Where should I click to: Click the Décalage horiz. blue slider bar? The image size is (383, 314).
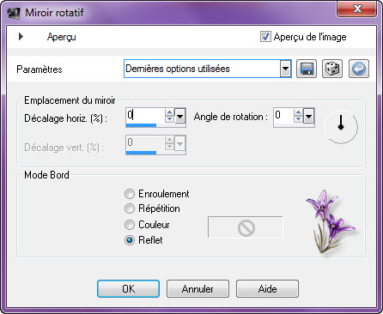[x=141, y=125]
